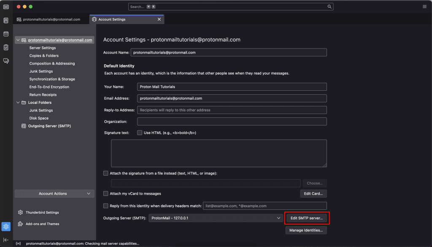Image resolution: width=432 pixels, height=247 pixels.
Task: Open the Tasks space
Action: (6, 47)
